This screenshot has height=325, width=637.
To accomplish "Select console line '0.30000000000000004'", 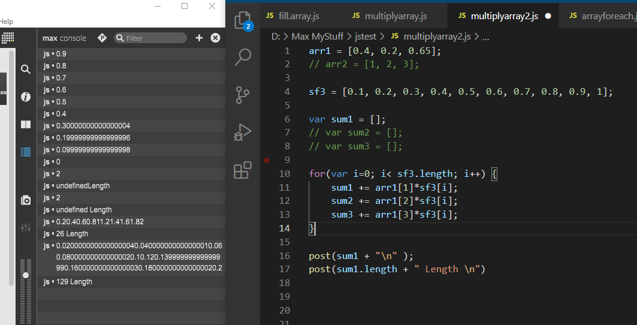I will tap(131, 126).
